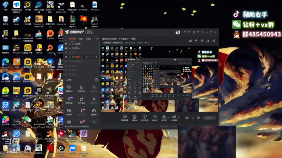Open the hamburger menu in title bar

(x=202, y=32)
